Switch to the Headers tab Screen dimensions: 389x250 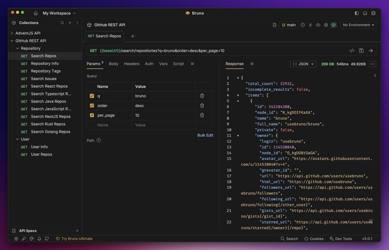coord(132,64)
